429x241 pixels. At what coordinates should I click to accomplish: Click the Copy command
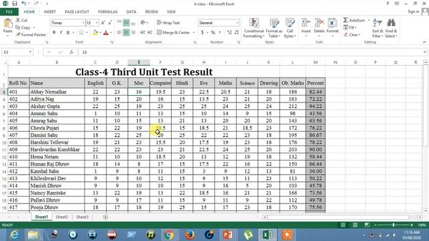[x=23, y=27]
